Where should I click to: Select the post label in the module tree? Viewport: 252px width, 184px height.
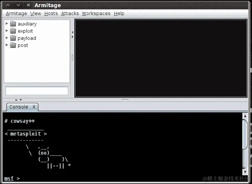(23, 45)
